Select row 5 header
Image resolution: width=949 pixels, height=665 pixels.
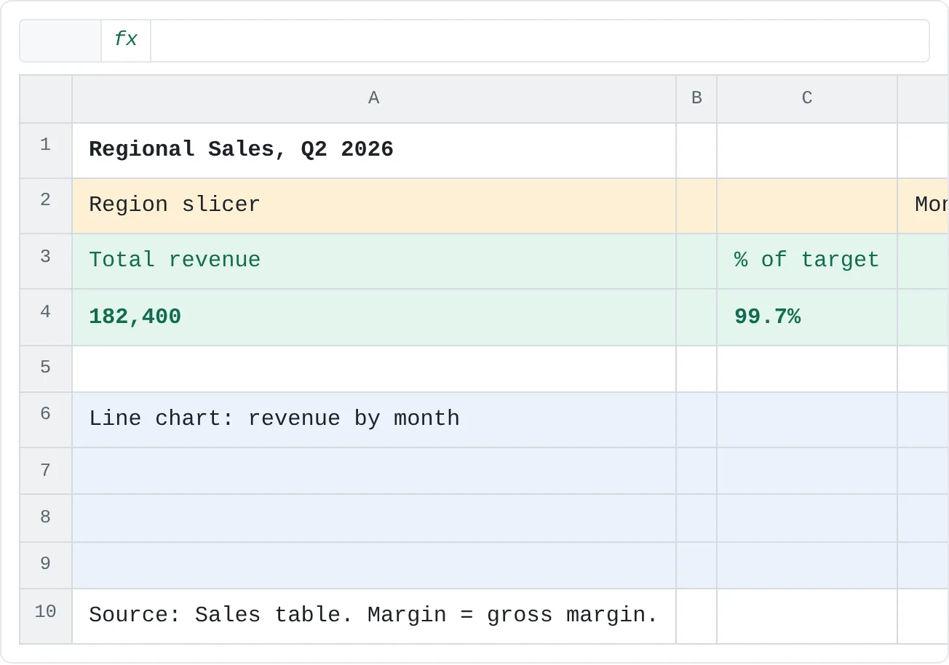click(x=46, y=369)
